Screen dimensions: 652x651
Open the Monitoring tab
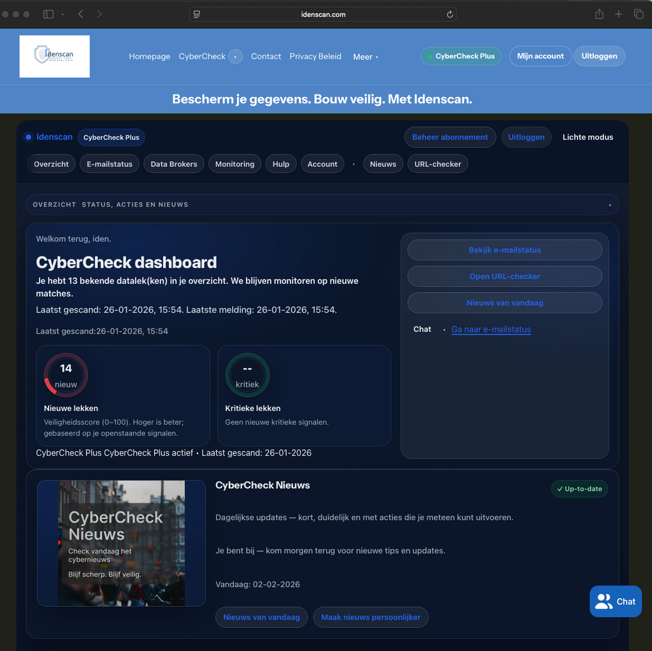[235, 163]
